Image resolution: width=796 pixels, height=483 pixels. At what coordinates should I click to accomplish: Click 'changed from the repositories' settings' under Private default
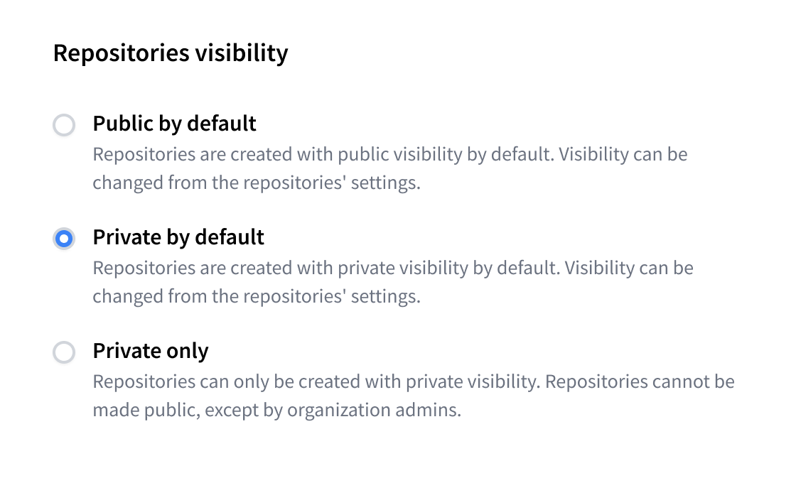coord(257,297)
